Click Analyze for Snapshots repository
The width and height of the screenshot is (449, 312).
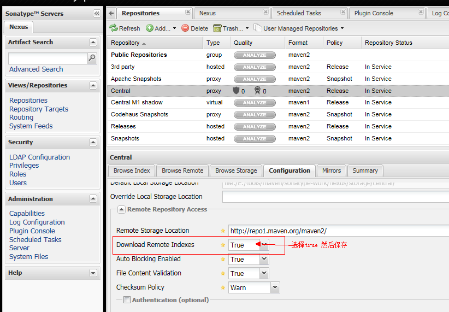[x=255, y=139]
